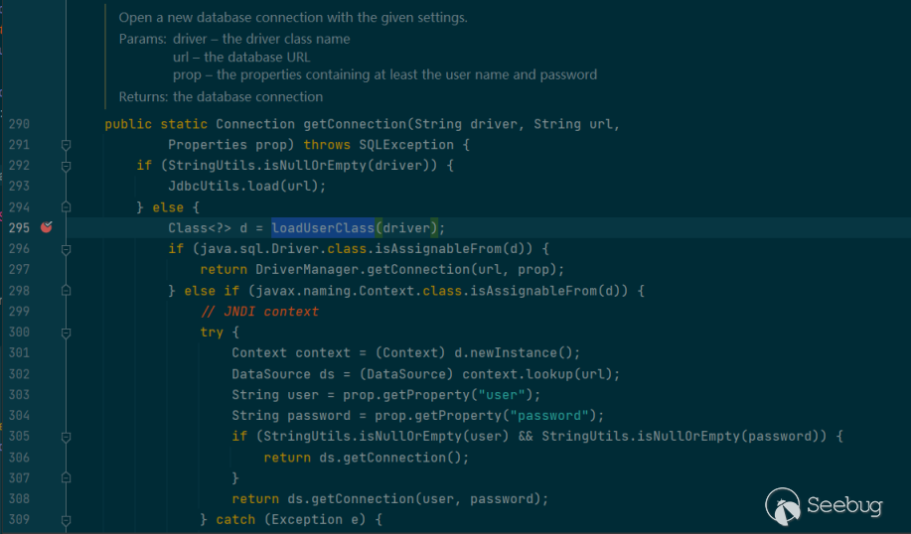Screen dimensions: 911x534
Task: Fold the if block at line 305
Action: [x=67, y=437]
